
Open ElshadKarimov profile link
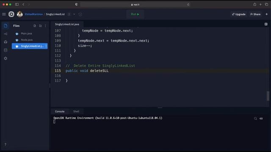[34, 14]
